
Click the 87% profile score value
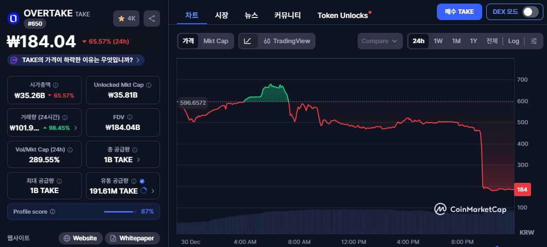tap(147, 212)
